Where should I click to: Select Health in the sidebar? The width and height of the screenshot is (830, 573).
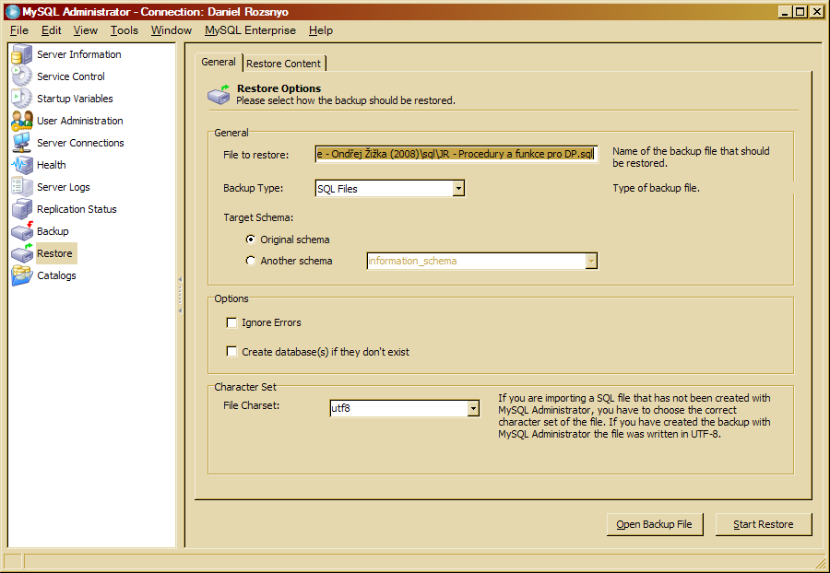[52, 165]
